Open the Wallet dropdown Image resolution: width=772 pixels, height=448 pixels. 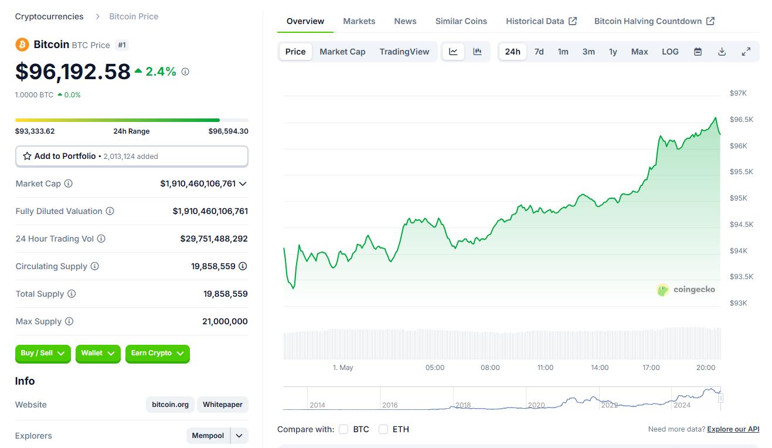98,354
